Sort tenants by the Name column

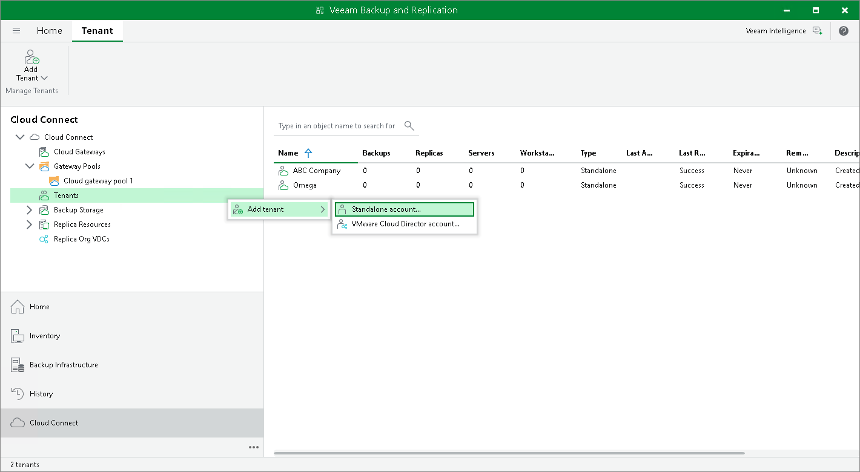click(x=288, y=153)
